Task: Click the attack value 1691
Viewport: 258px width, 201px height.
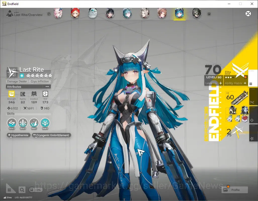Action: [29, 108]
